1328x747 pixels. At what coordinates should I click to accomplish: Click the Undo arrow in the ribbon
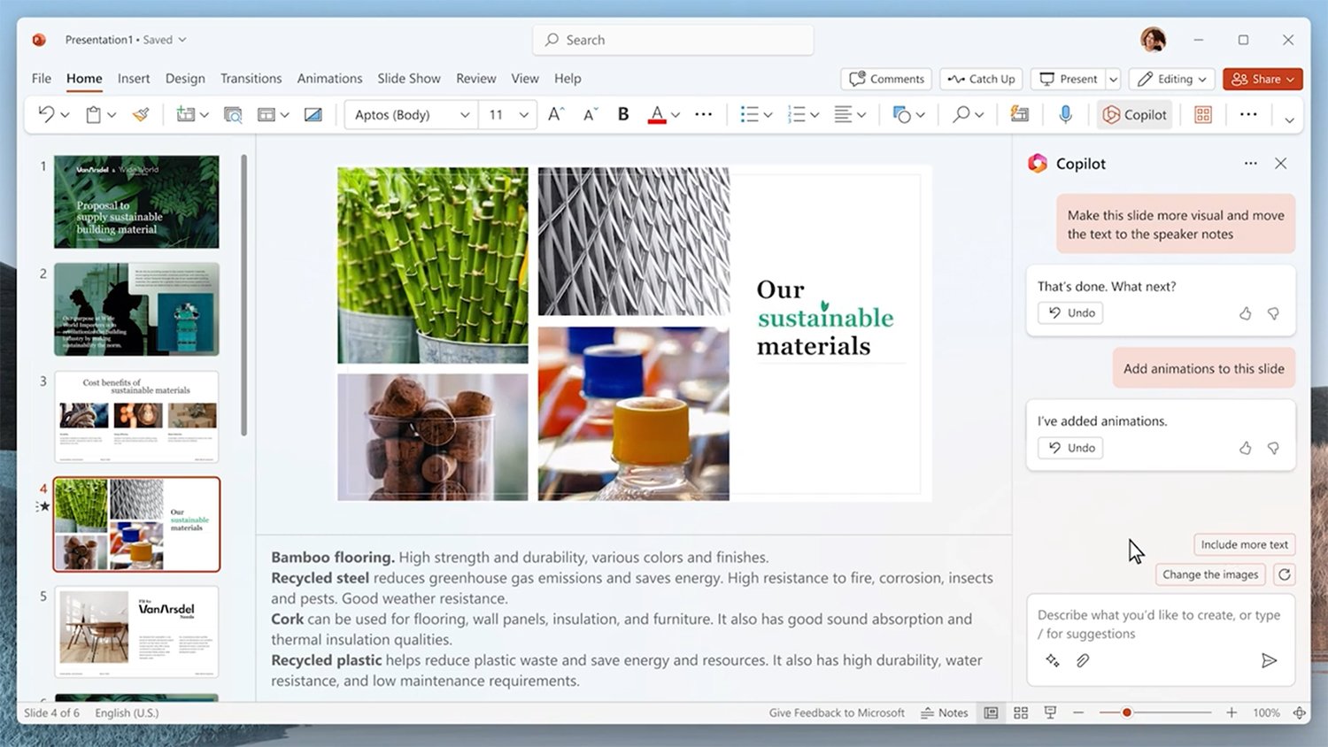(46, 114)
